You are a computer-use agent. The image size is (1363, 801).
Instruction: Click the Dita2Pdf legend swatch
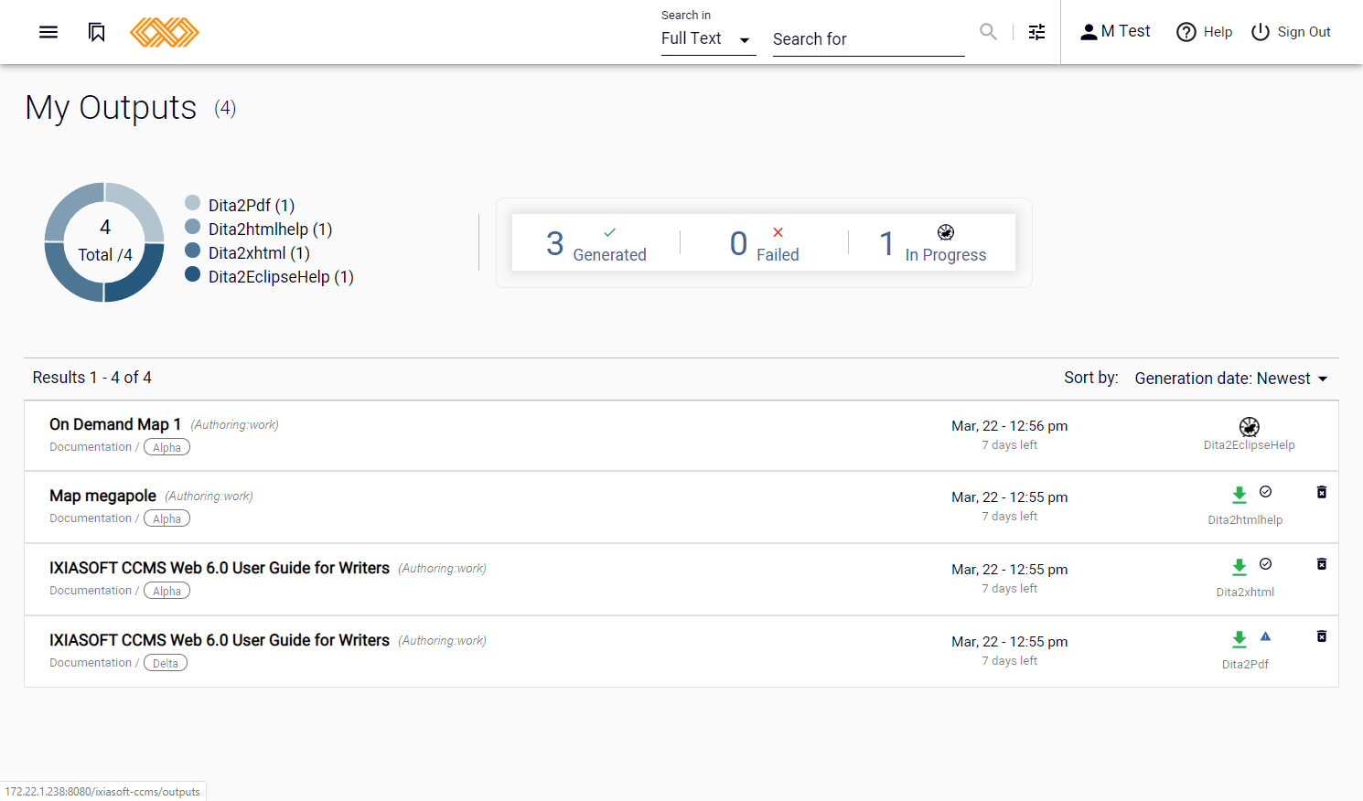(x=193, y=203)
